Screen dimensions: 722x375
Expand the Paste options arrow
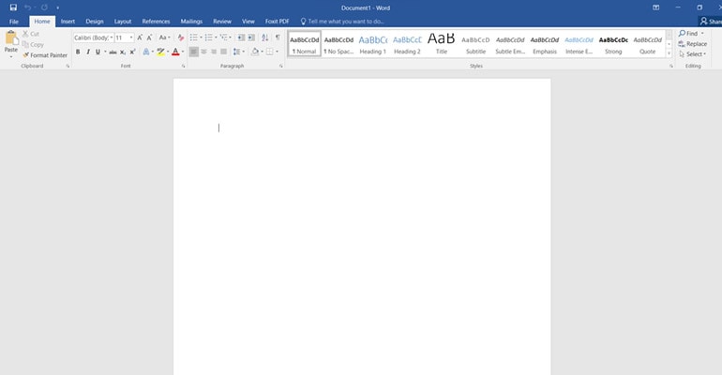click(x=11, y=56)
